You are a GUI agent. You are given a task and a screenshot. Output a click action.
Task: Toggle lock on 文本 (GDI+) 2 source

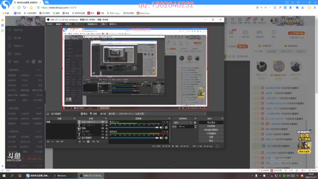107,125
